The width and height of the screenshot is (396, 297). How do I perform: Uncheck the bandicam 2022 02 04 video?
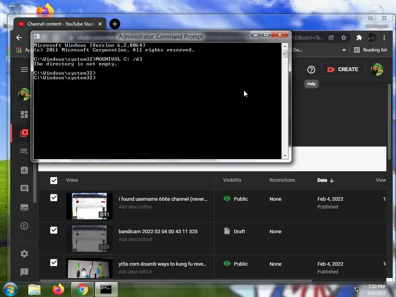(53, 230)
